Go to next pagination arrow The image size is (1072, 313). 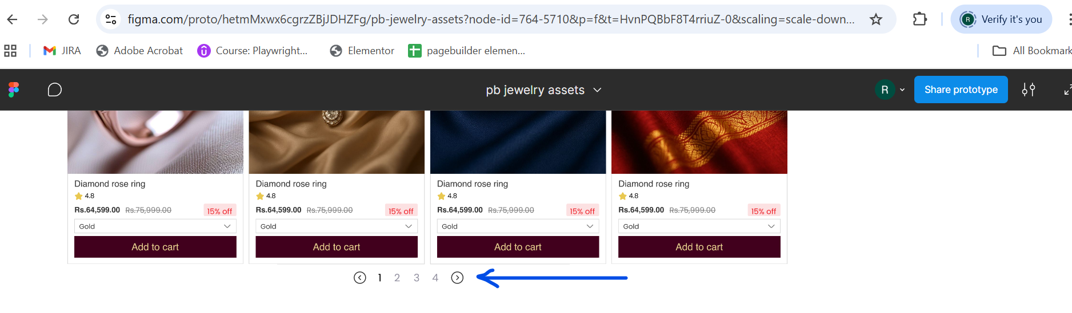pyautogui.click(x=457, y=278)
